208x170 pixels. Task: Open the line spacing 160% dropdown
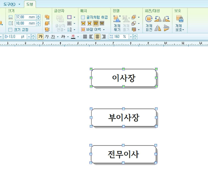[131, 37]
